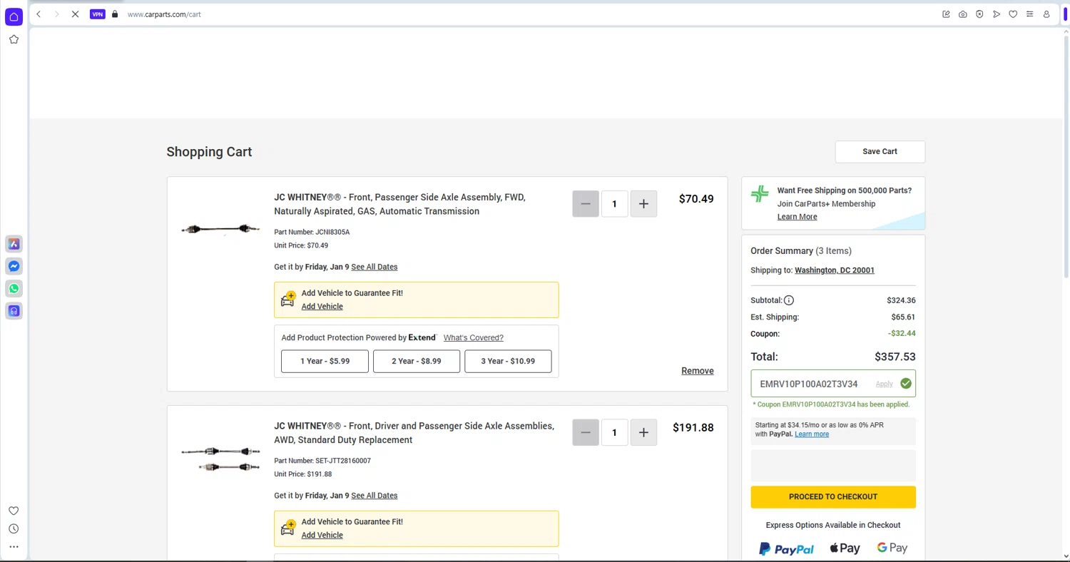Viewport: 1070px width, 562px height.
Task: Click the Save Cart button
Action: 880,152
